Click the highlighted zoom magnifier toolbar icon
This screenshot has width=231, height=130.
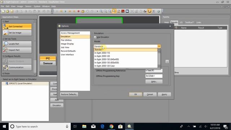click(x=114, y=11)
